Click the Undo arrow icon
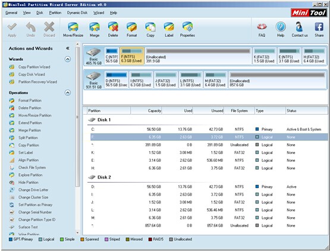 click(x=31, y=27)
